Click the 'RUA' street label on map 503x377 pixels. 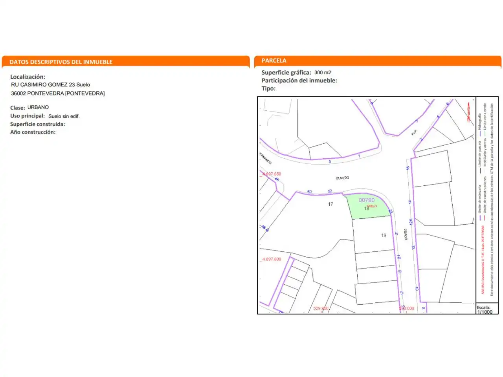click(x=414, y=133)
